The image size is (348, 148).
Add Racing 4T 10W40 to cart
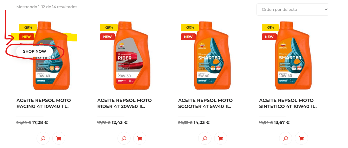pos(59,138)
